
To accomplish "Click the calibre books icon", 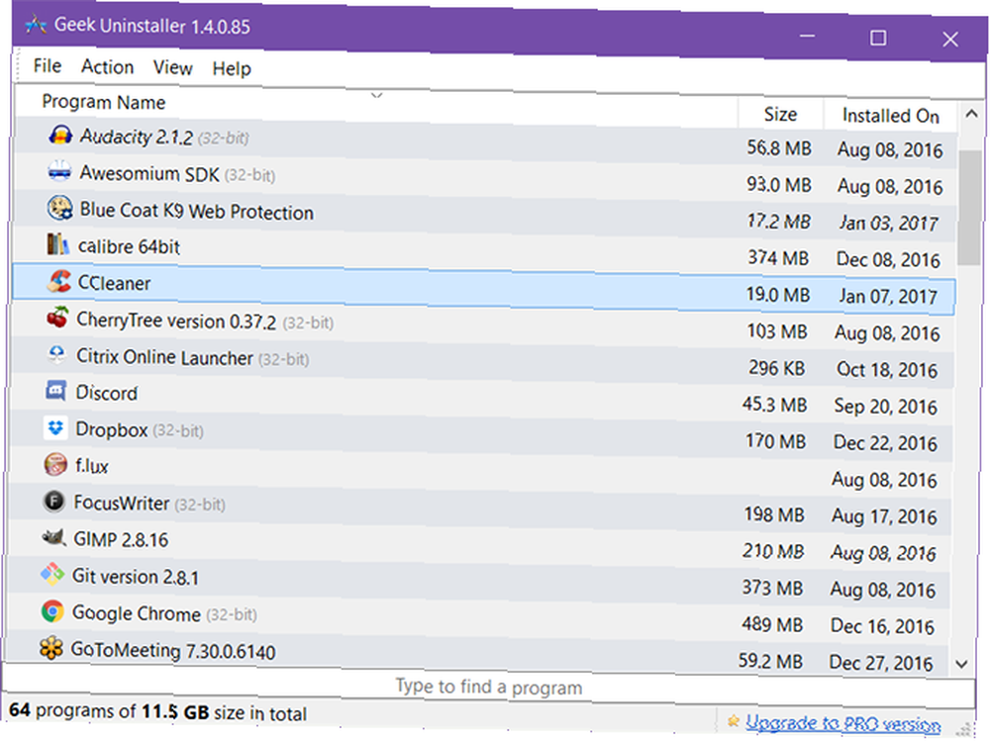I will (58, 244).
